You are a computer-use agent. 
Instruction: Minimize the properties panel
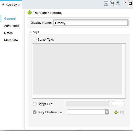(x=124, y=2)
